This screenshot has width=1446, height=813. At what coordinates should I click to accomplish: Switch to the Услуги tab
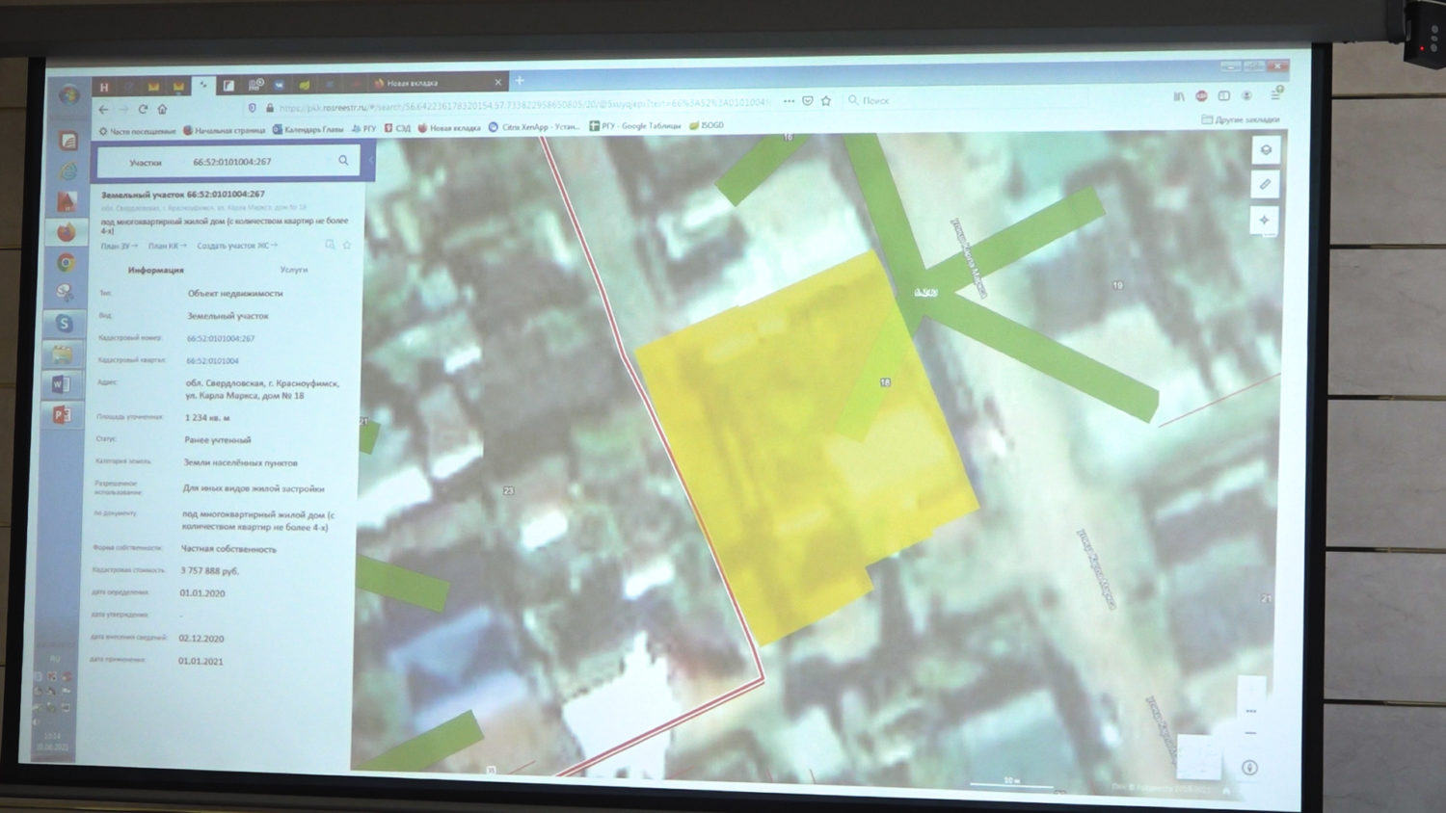point(293,270)
